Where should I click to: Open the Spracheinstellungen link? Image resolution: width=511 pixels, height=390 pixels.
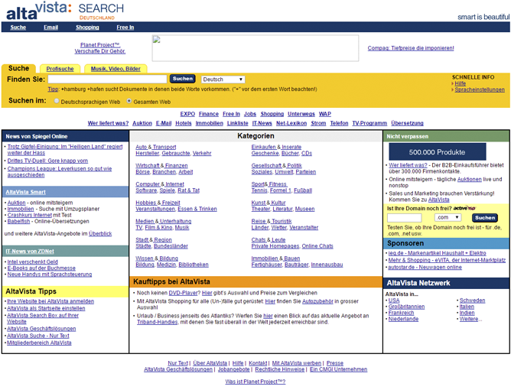click(480, 89)
